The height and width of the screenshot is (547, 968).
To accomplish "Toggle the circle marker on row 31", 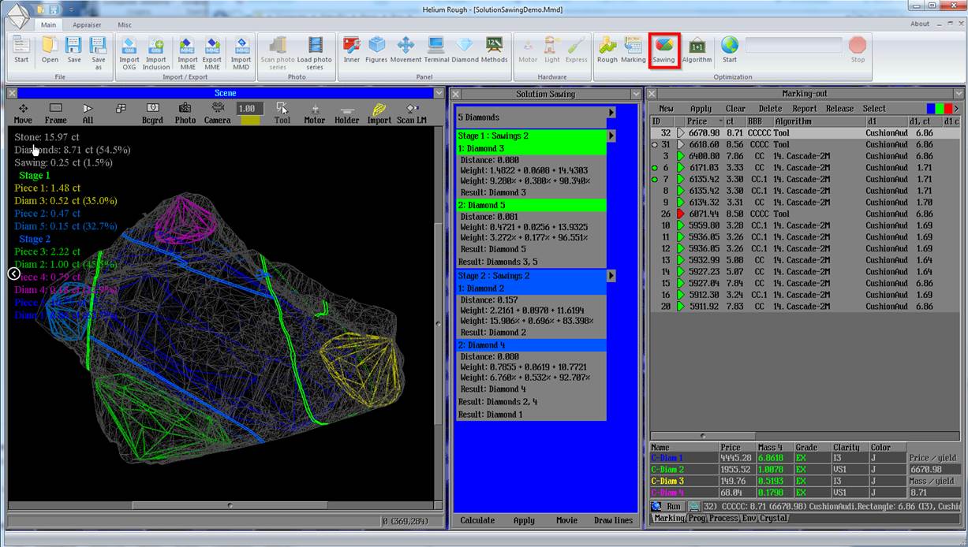I will [655, 145].
